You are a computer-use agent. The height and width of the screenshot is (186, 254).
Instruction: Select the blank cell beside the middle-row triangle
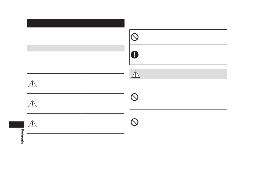[81, 104]
